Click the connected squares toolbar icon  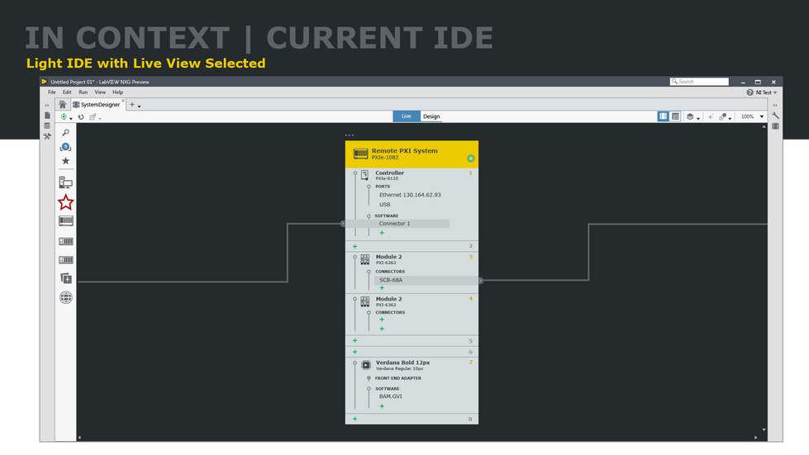tap(723, 117)
